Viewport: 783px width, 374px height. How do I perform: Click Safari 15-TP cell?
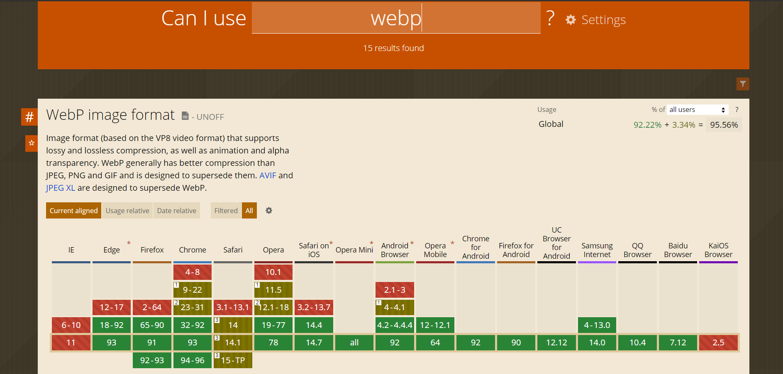pos(233,360)
